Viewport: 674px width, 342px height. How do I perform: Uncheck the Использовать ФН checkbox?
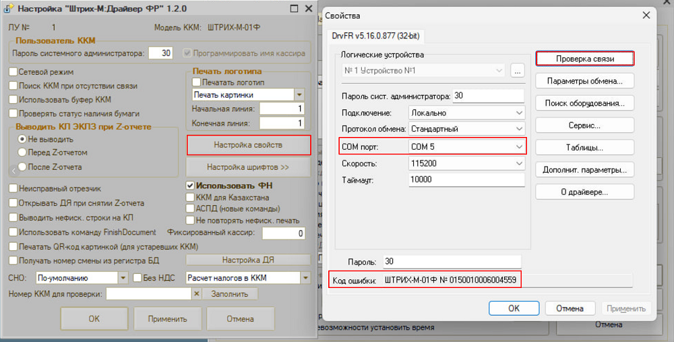(190, 186)
